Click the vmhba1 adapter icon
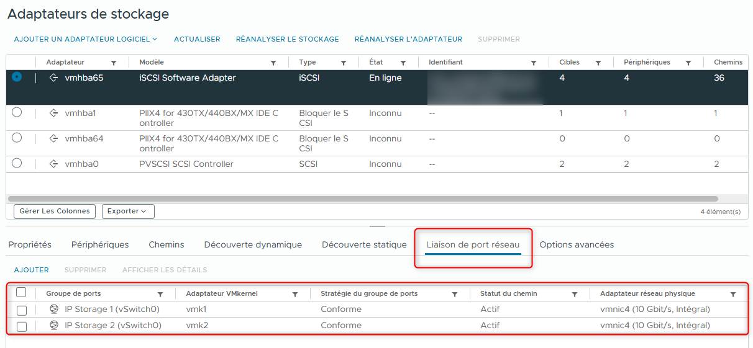Image resolution: width=753 pixels, height=348 pixels. click(x=54, y=114)
